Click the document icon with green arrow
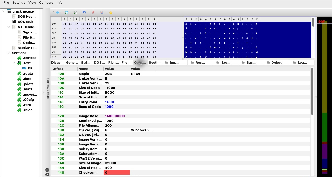Image resolution: width=332 pixels, height=177 pixels. 75,13
